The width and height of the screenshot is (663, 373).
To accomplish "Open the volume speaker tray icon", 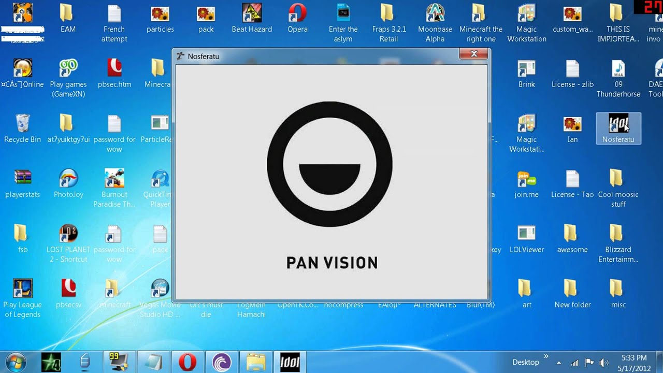I will (x=603, y=363).
